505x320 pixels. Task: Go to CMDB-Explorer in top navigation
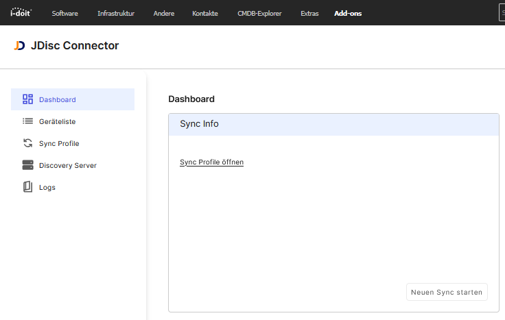click(x=259, y=13)
